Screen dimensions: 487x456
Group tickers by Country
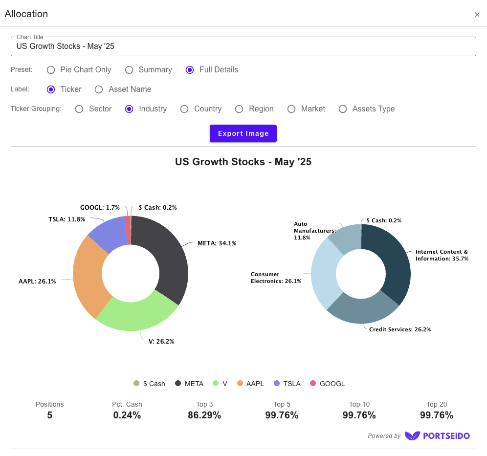184,109
